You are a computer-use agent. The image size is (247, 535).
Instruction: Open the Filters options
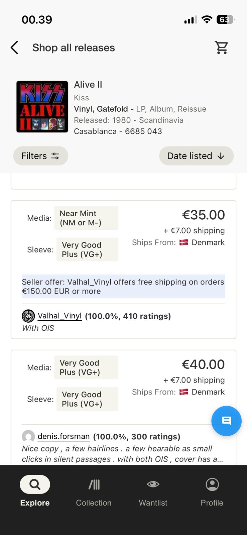40,156
